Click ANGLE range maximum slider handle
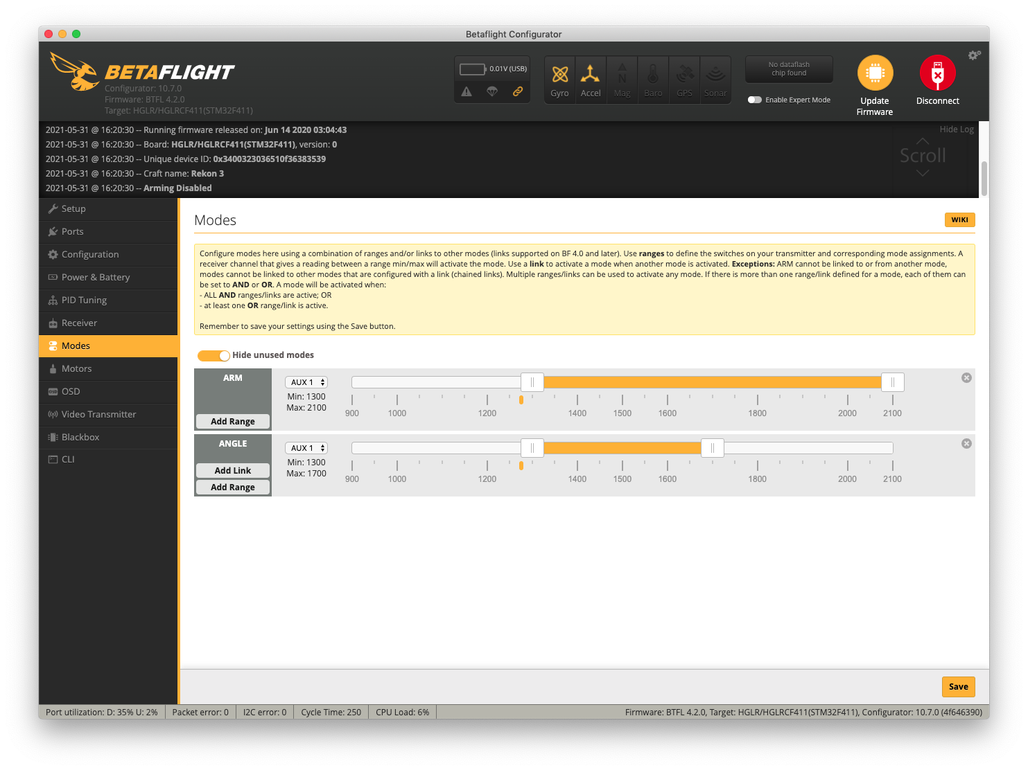The image size is (1028, 770). click(713, 448)
